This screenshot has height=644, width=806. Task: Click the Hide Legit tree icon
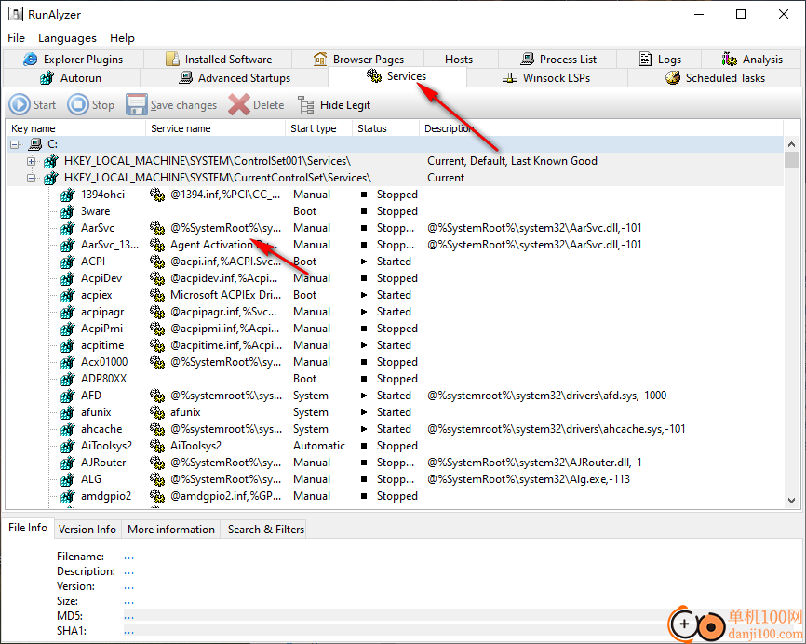[306, 105]
